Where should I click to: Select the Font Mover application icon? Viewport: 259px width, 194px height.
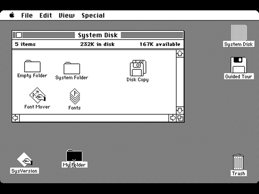(38, 95)
